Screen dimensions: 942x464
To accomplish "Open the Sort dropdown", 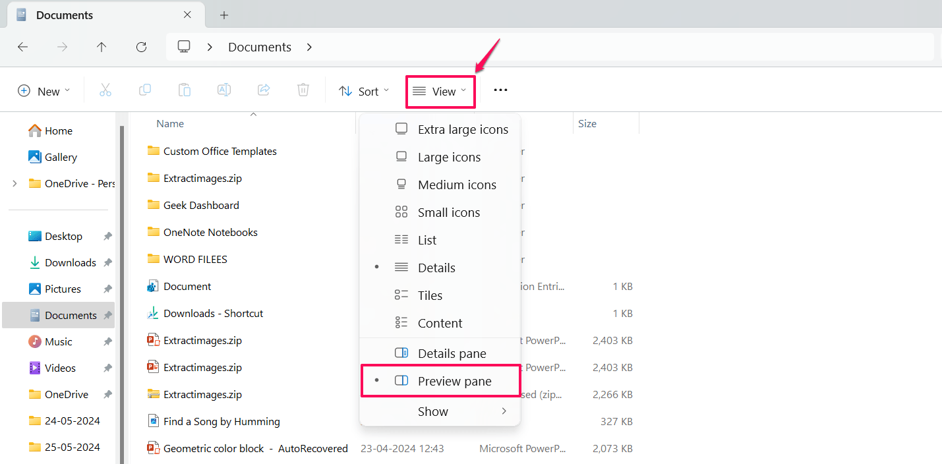I will [364, 91].
